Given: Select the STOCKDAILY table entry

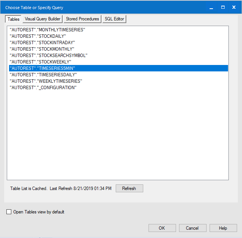Looking at the screenshot, I should pos(38,36).
